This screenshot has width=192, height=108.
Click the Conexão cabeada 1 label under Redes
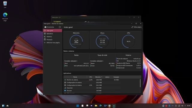coord(71,61)
